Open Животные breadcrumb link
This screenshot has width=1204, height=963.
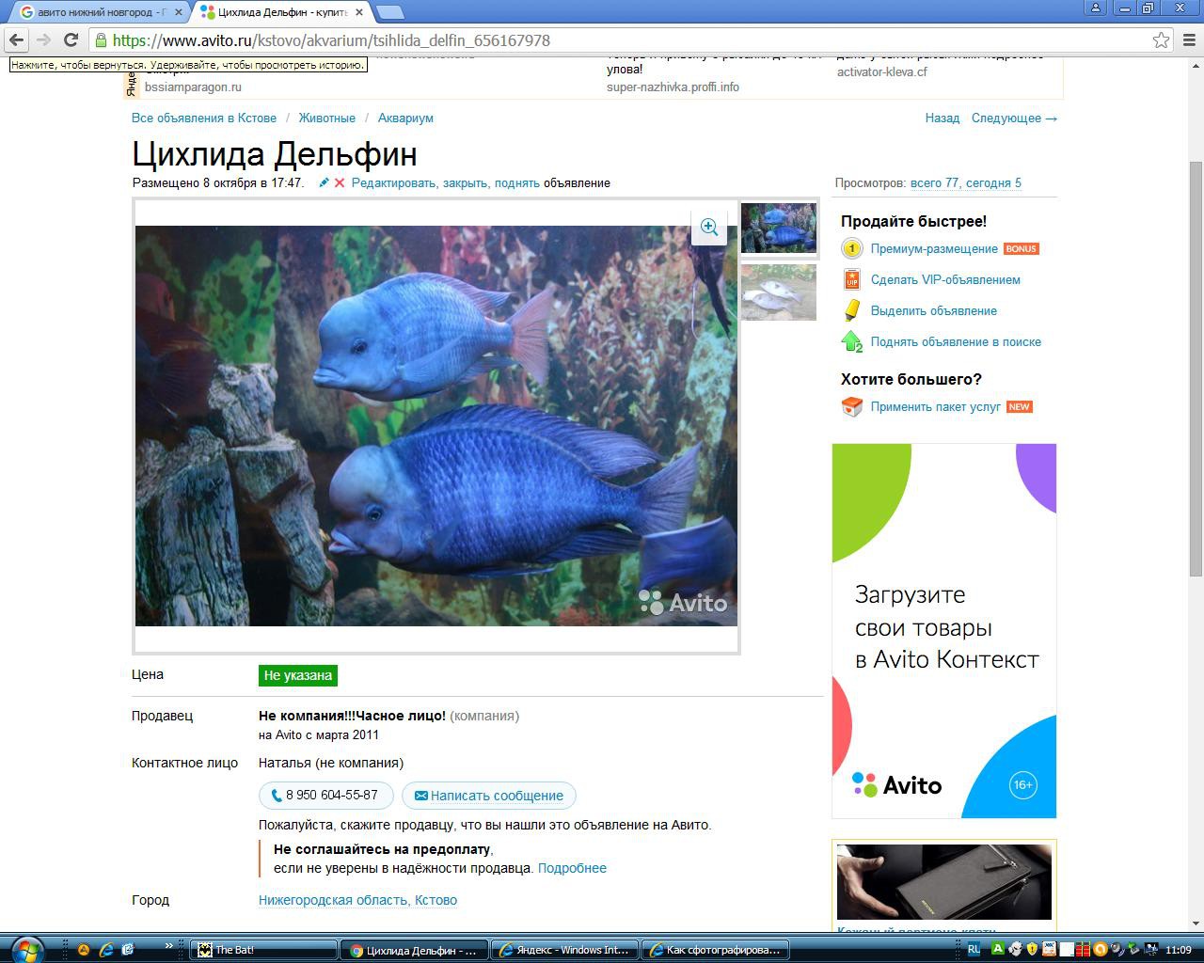coord(326,118)
